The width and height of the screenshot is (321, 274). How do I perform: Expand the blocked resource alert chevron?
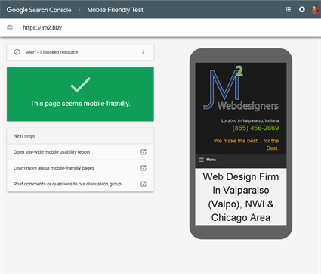[x=144, y=52]
